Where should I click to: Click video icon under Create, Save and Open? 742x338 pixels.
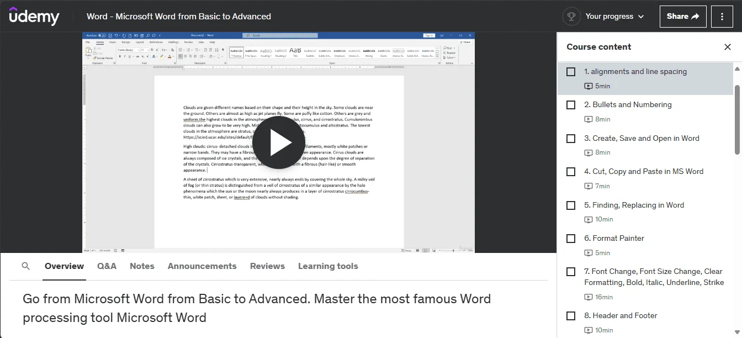tap(589, 152)
